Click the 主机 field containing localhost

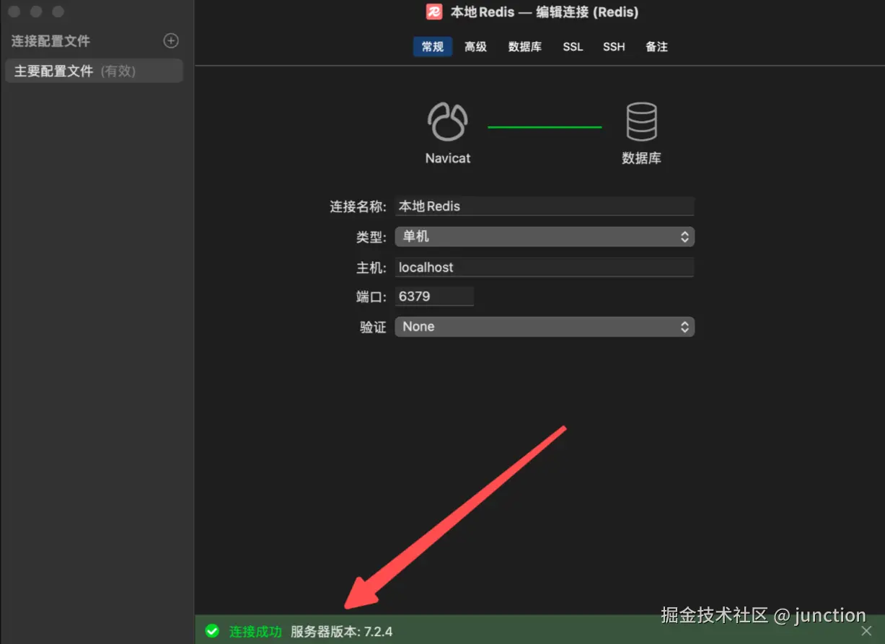545,268
